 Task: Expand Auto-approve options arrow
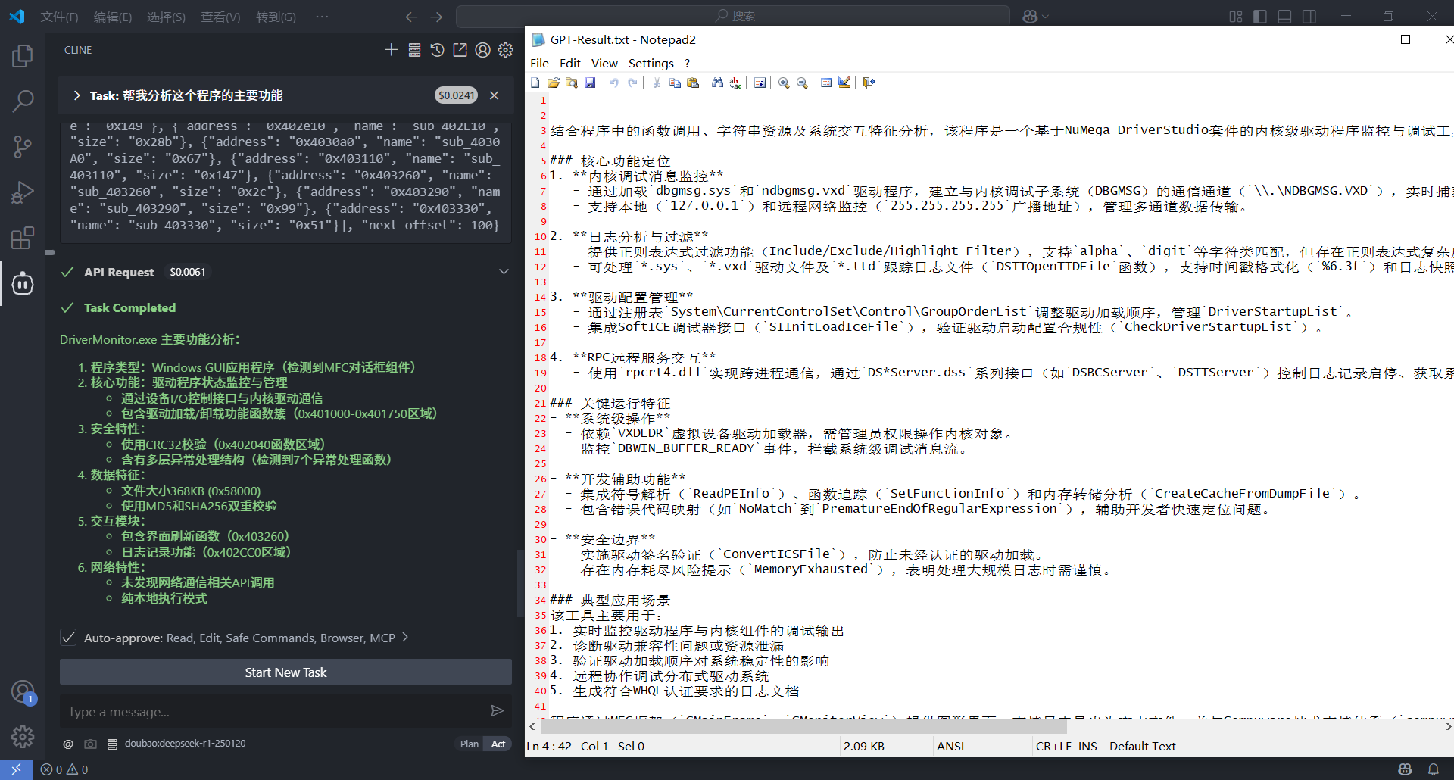(405, 638)
